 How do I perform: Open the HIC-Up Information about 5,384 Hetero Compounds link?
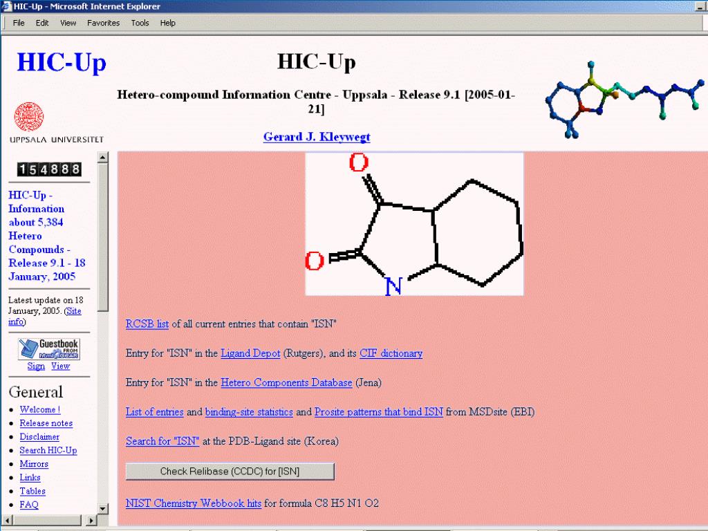click(x=47, y=236)
